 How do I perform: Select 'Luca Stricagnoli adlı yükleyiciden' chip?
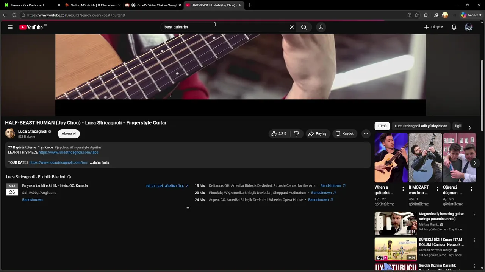[421, 126]
